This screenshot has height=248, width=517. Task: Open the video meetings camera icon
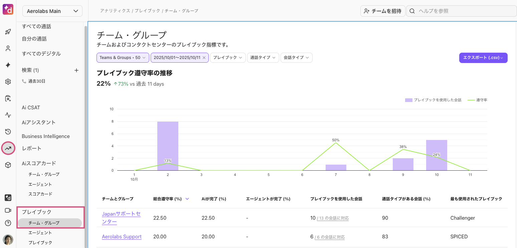point(8,210)
